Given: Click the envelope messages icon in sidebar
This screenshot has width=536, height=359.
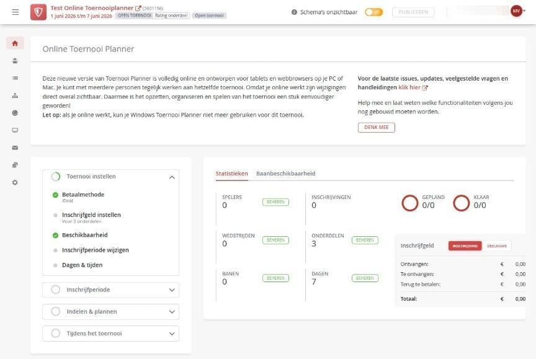Looking at the screenshot, I should (x=15, y=148).
